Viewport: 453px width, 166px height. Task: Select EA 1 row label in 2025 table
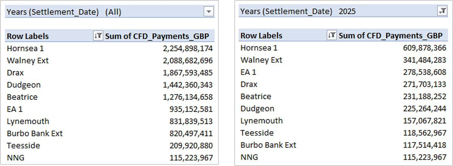(248, 72)
